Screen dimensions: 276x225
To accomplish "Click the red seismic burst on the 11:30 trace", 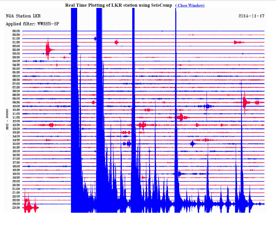I will tap(181, 117).
